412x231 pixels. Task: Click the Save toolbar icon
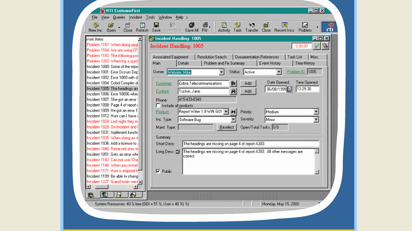(156, 27)
